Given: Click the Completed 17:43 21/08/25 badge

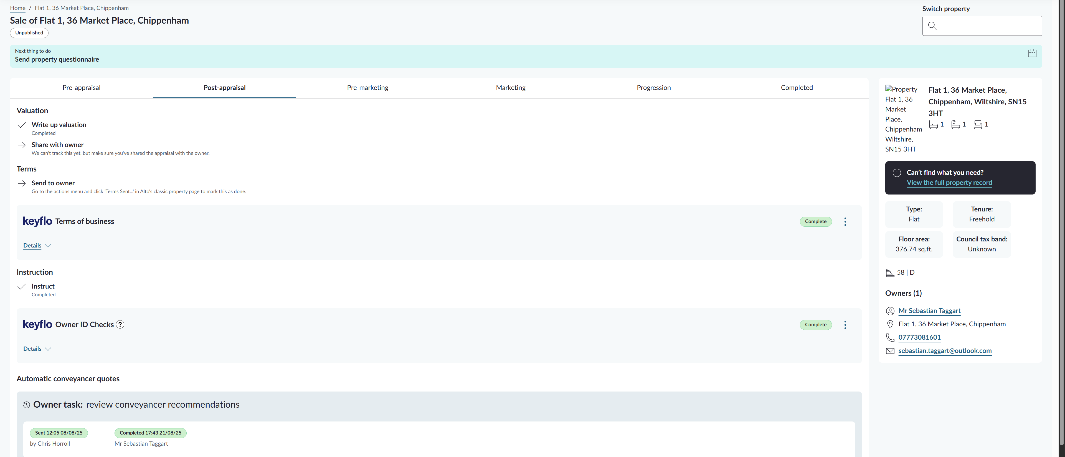Looking at the screenshot, I should point(151,433).
